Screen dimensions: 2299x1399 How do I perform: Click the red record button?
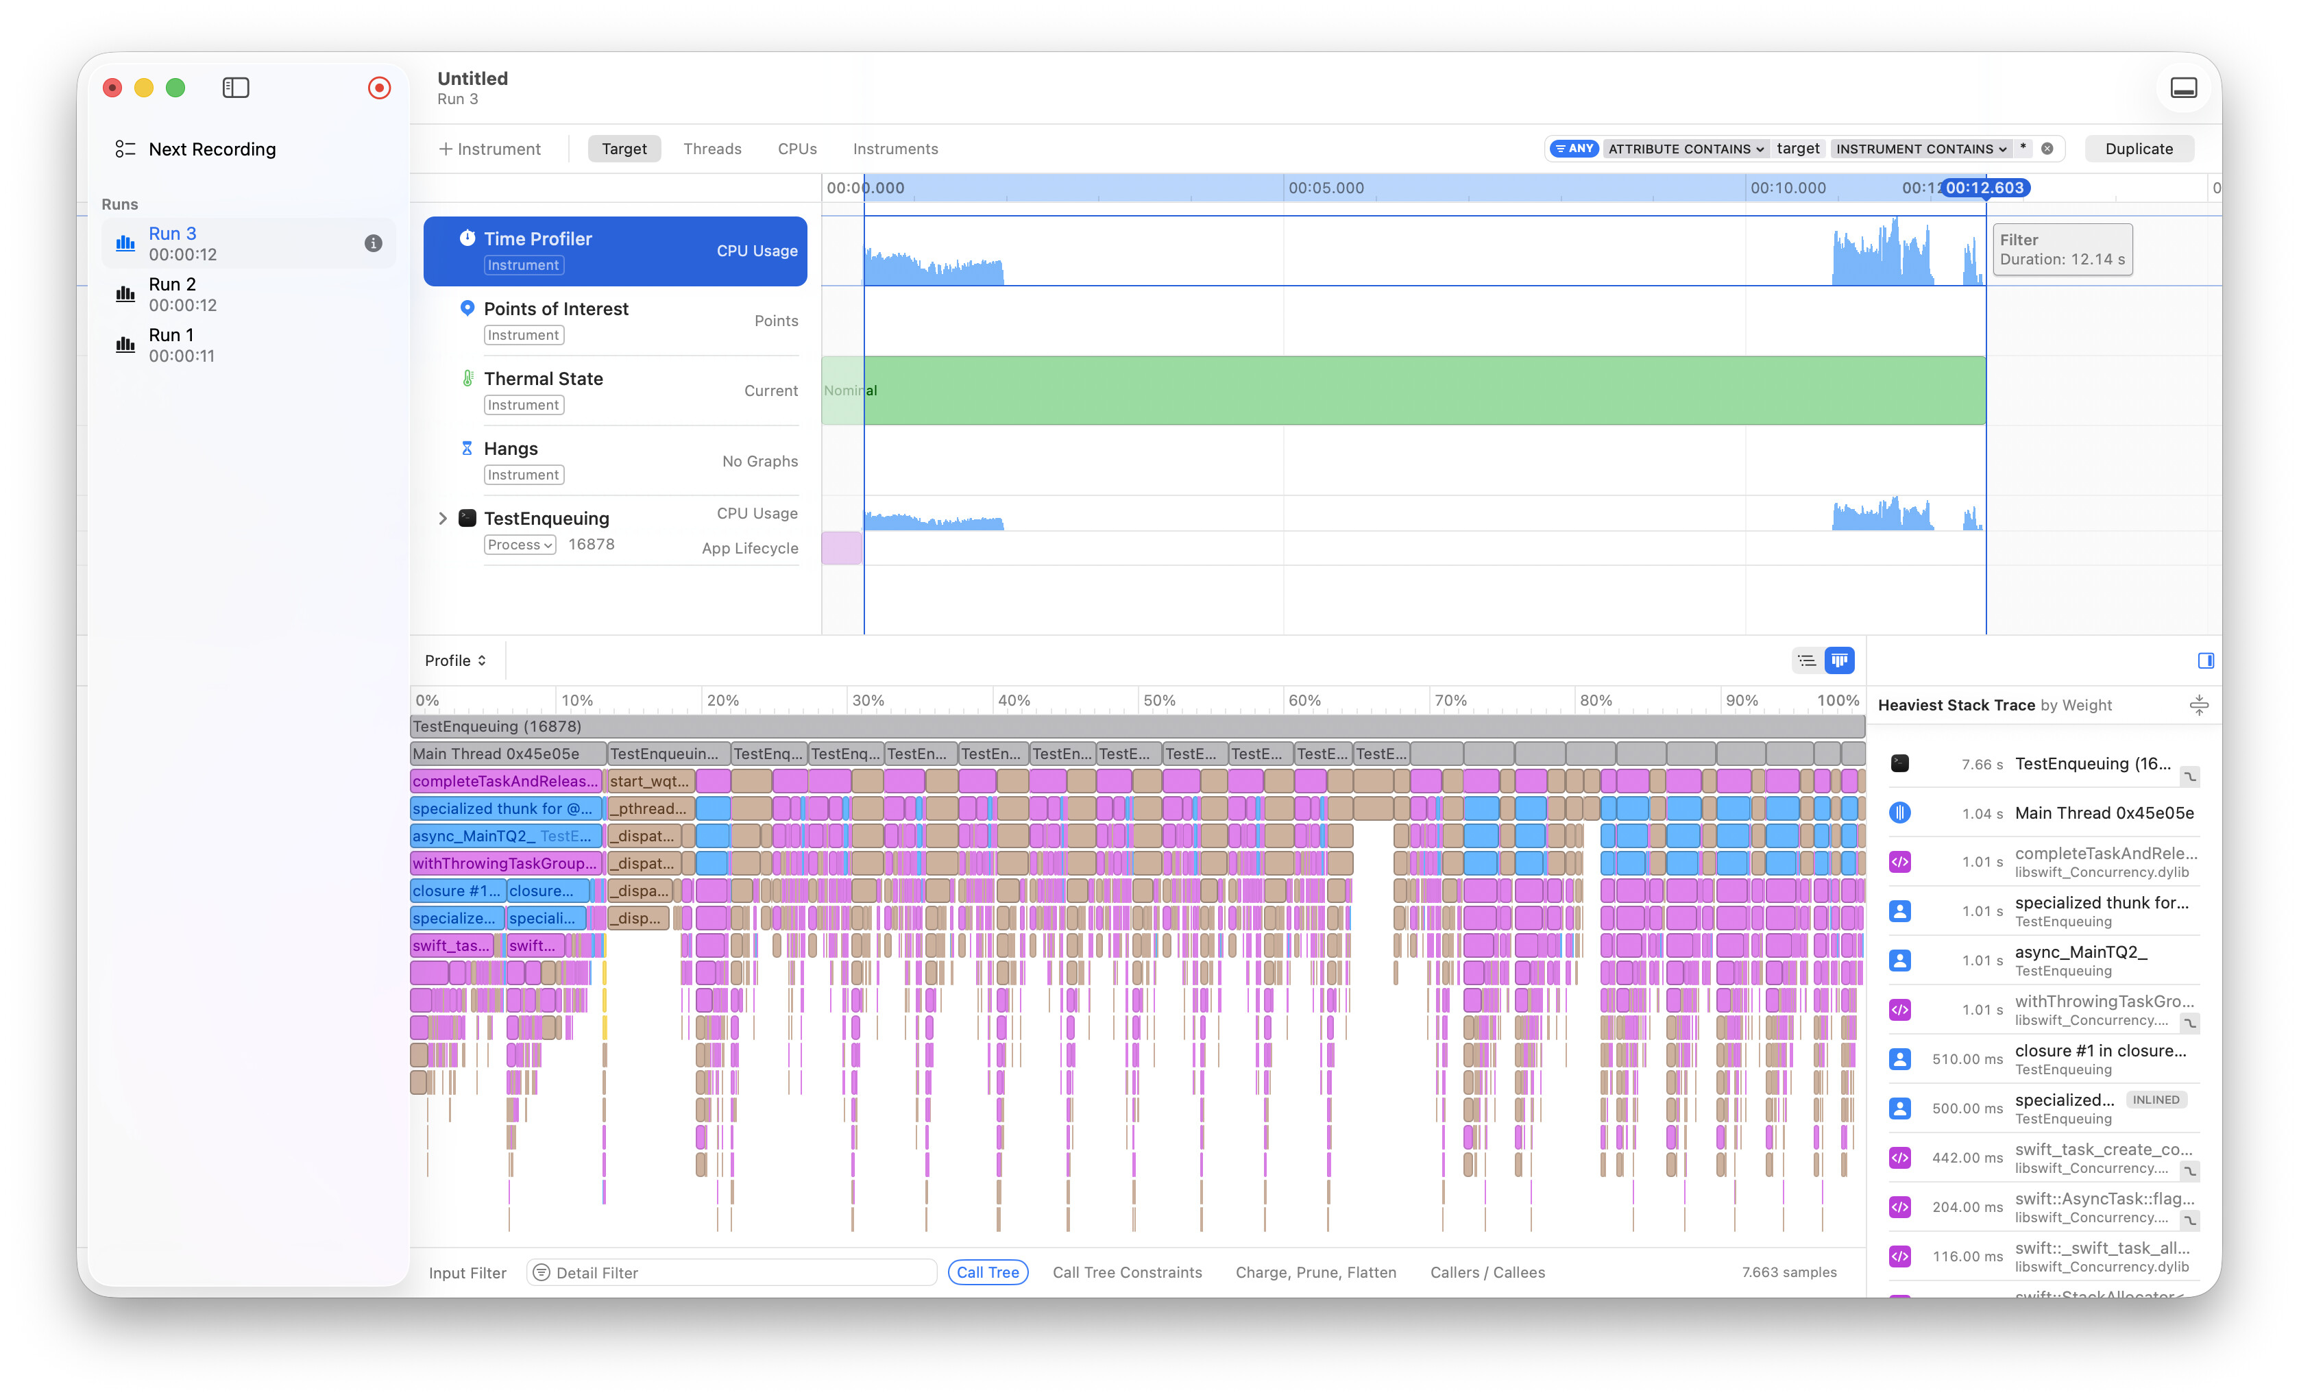[x=379, y=88]
